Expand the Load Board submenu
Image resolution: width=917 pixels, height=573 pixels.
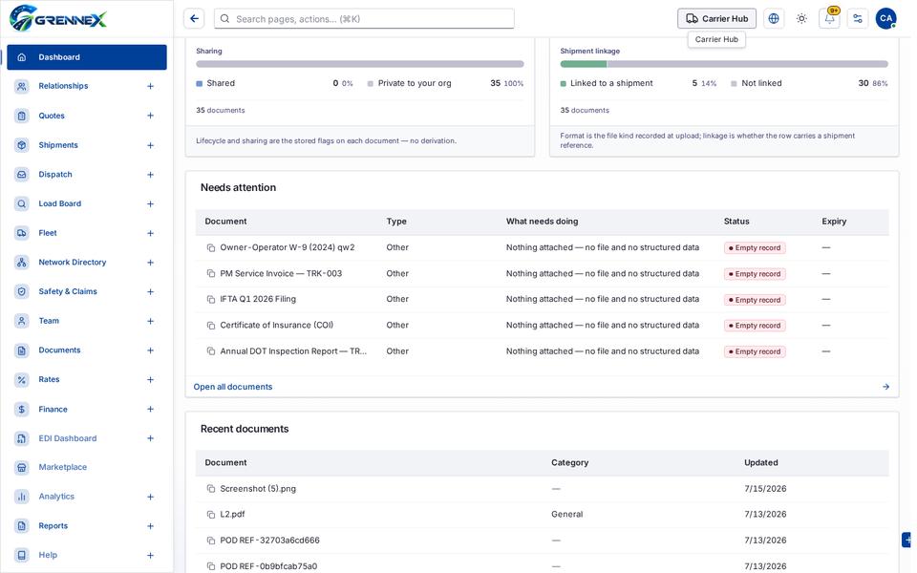(150, 203)
